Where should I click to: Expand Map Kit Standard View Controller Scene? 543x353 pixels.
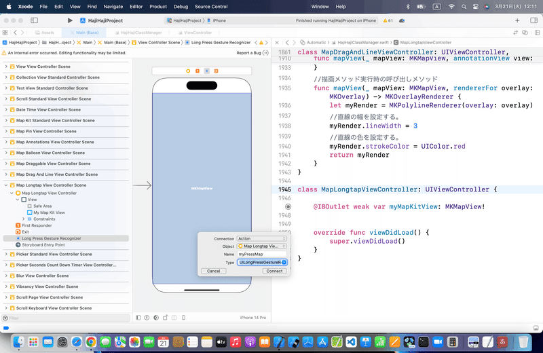point(6,120)
